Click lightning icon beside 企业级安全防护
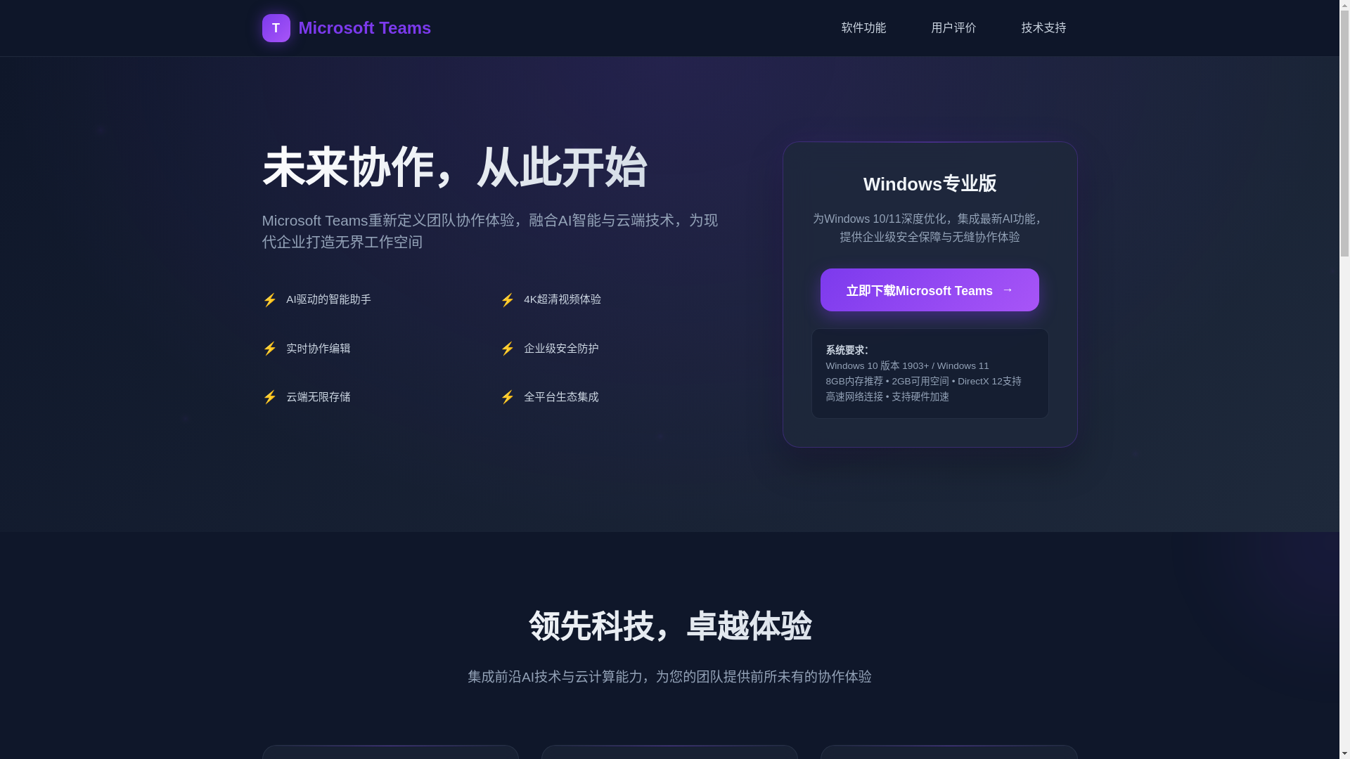The height and width of the screenshot is (759, 1350). [x=507, y=349]
